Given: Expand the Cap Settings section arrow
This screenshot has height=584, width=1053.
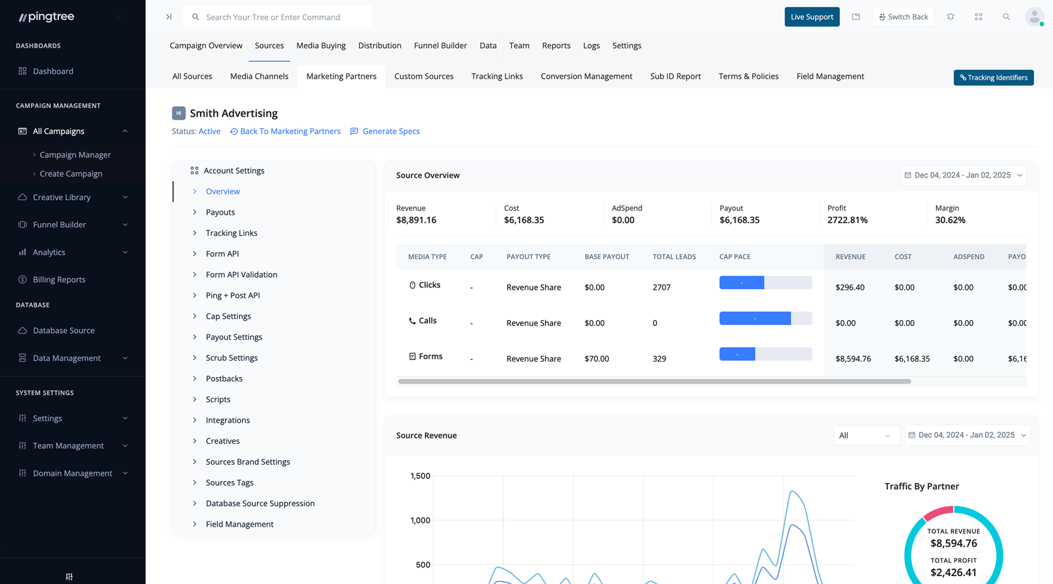Looking at the screenshot, I should point(194,316).
